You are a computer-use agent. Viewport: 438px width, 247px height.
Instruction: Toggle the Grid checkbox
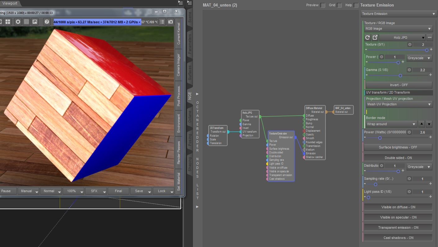[x=339, y=5]
